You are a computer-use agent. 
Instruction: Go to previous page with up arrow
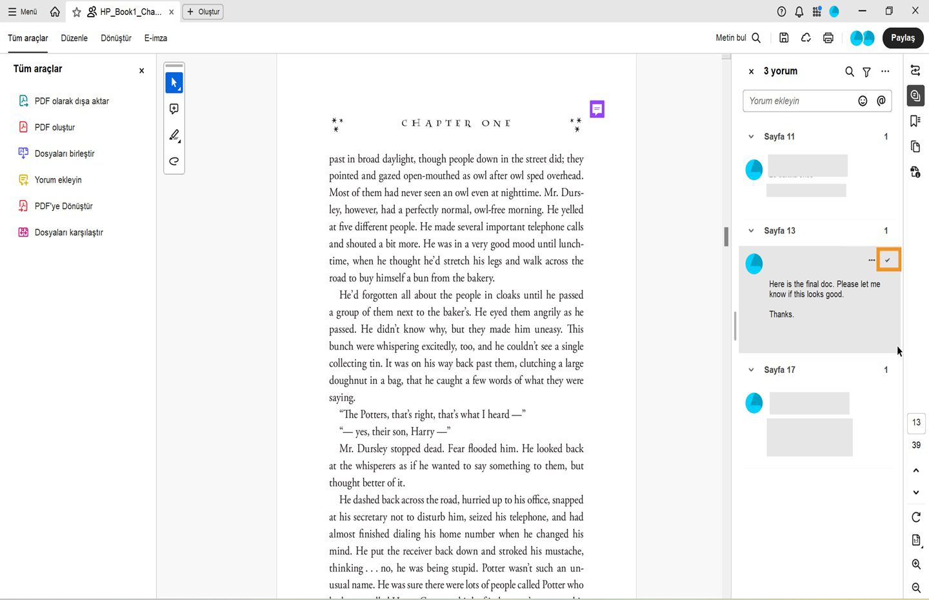916,470
